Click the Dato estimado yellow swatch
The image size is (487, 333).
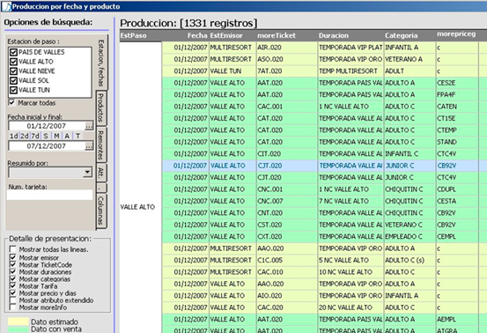point(18,322)
